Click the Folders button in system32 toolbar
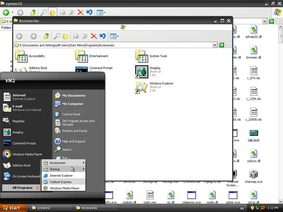283x212 pixels. tap(52, 12)
